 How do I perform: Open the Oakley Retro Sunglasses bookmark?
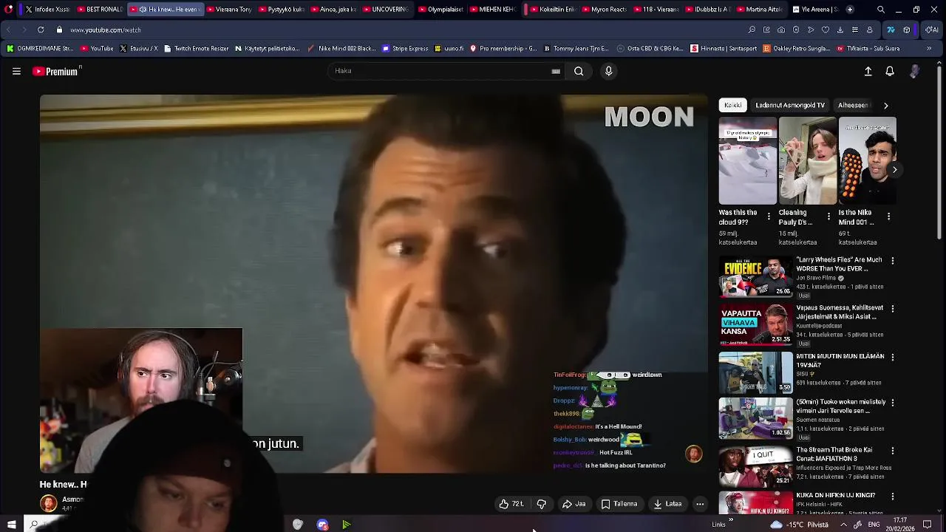[x=796, y=49]
